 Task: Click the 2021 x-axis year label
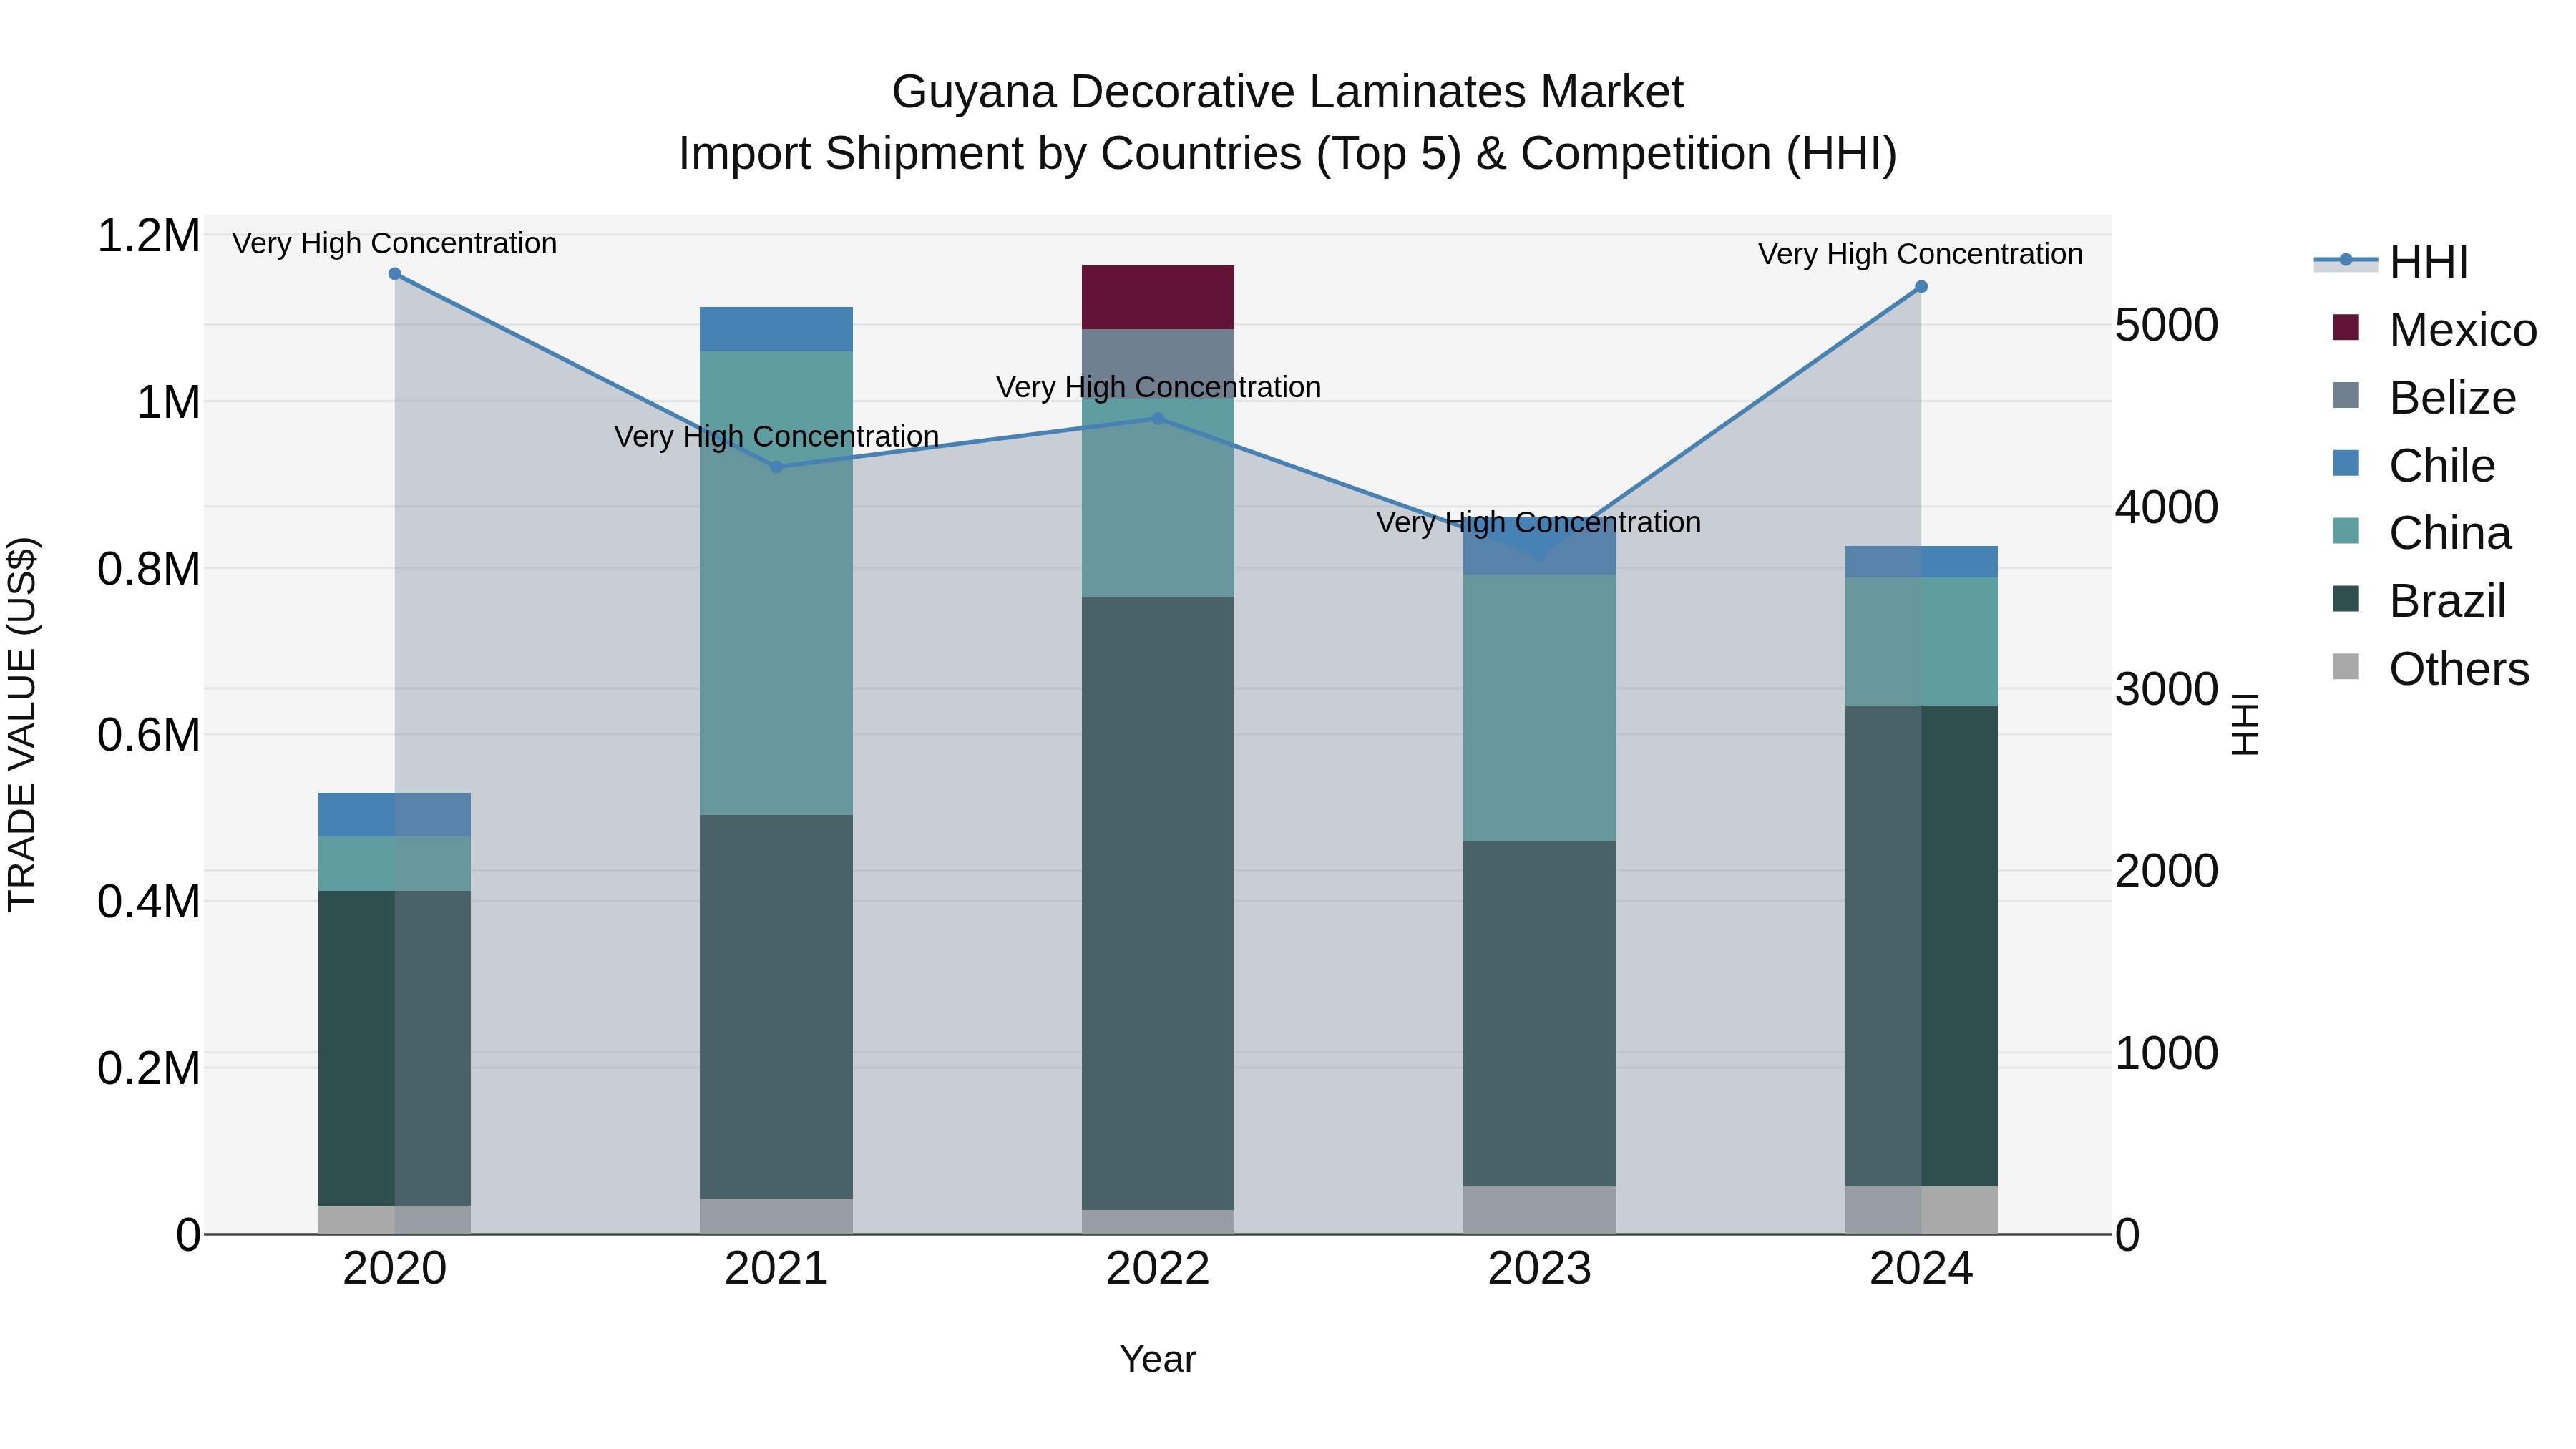776,1269
